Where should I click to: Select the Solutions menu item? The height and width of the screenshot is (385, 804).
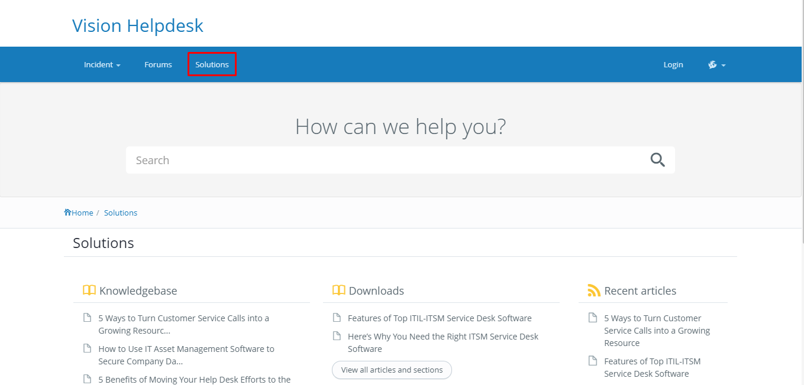click(212, 64)
